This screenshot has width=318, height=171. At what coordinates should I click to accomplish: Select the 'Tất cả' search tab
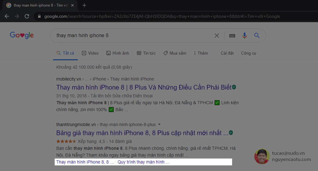tap(65, 53)
